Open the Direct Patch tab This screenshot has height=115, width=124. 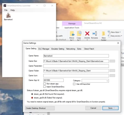point(89,49)
